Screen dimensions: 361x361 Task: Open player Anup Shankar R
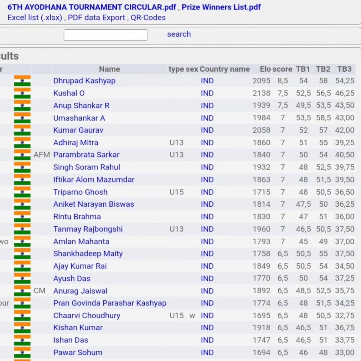coord(81,106)
